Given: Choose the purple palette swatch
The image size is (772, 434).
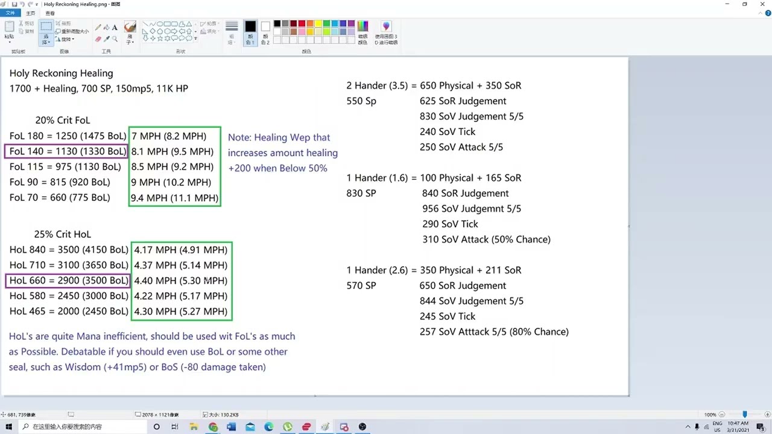Looking at the screenshot, I should [x=351, y=24].
